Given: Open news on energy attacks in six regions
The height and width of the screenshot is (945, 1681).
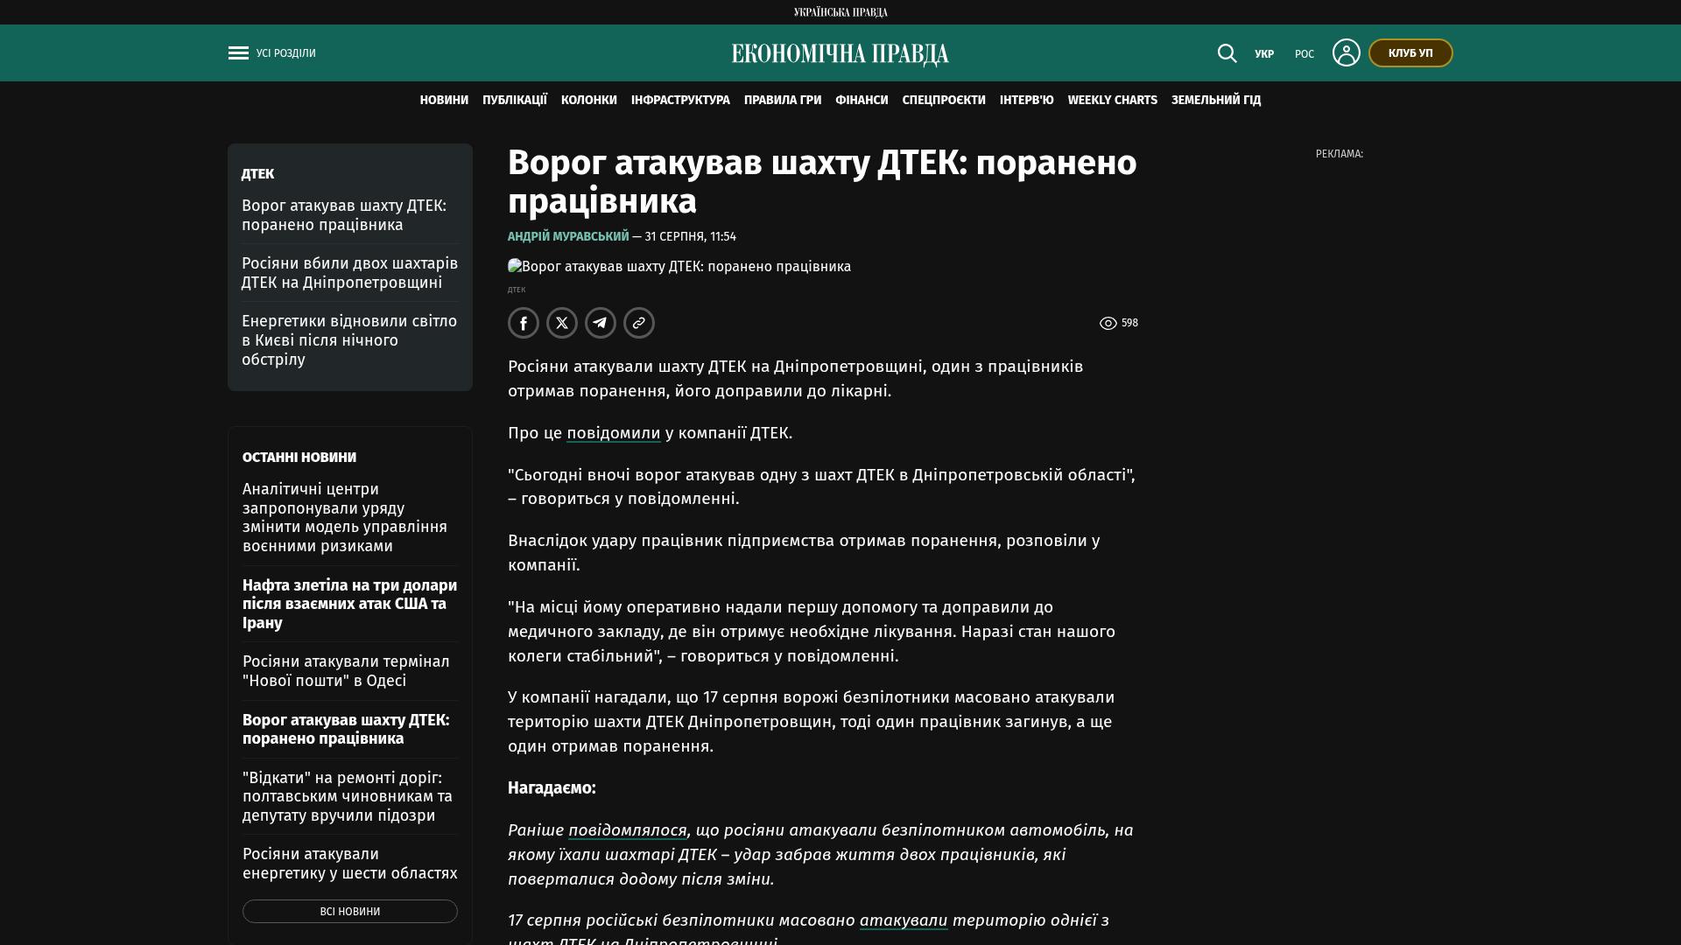Looking at the screenshot, I should pyautogui.click(x=350, y=864).
